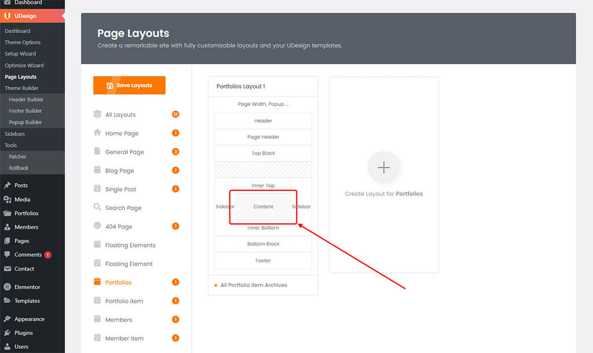Select the Comments icon showing one notification

6,255
